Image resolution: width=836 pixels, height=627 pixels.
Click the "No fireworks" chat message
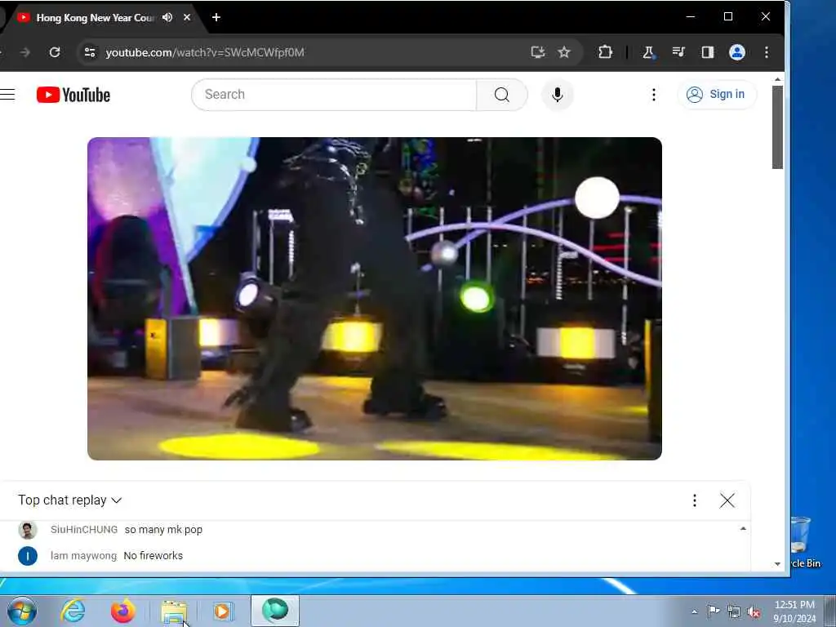coord(153,555)
